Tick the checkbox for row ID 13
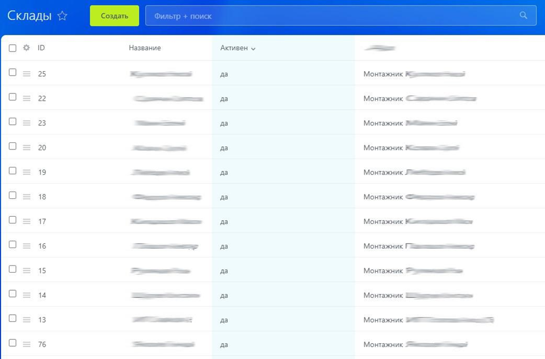 [12, 319]
